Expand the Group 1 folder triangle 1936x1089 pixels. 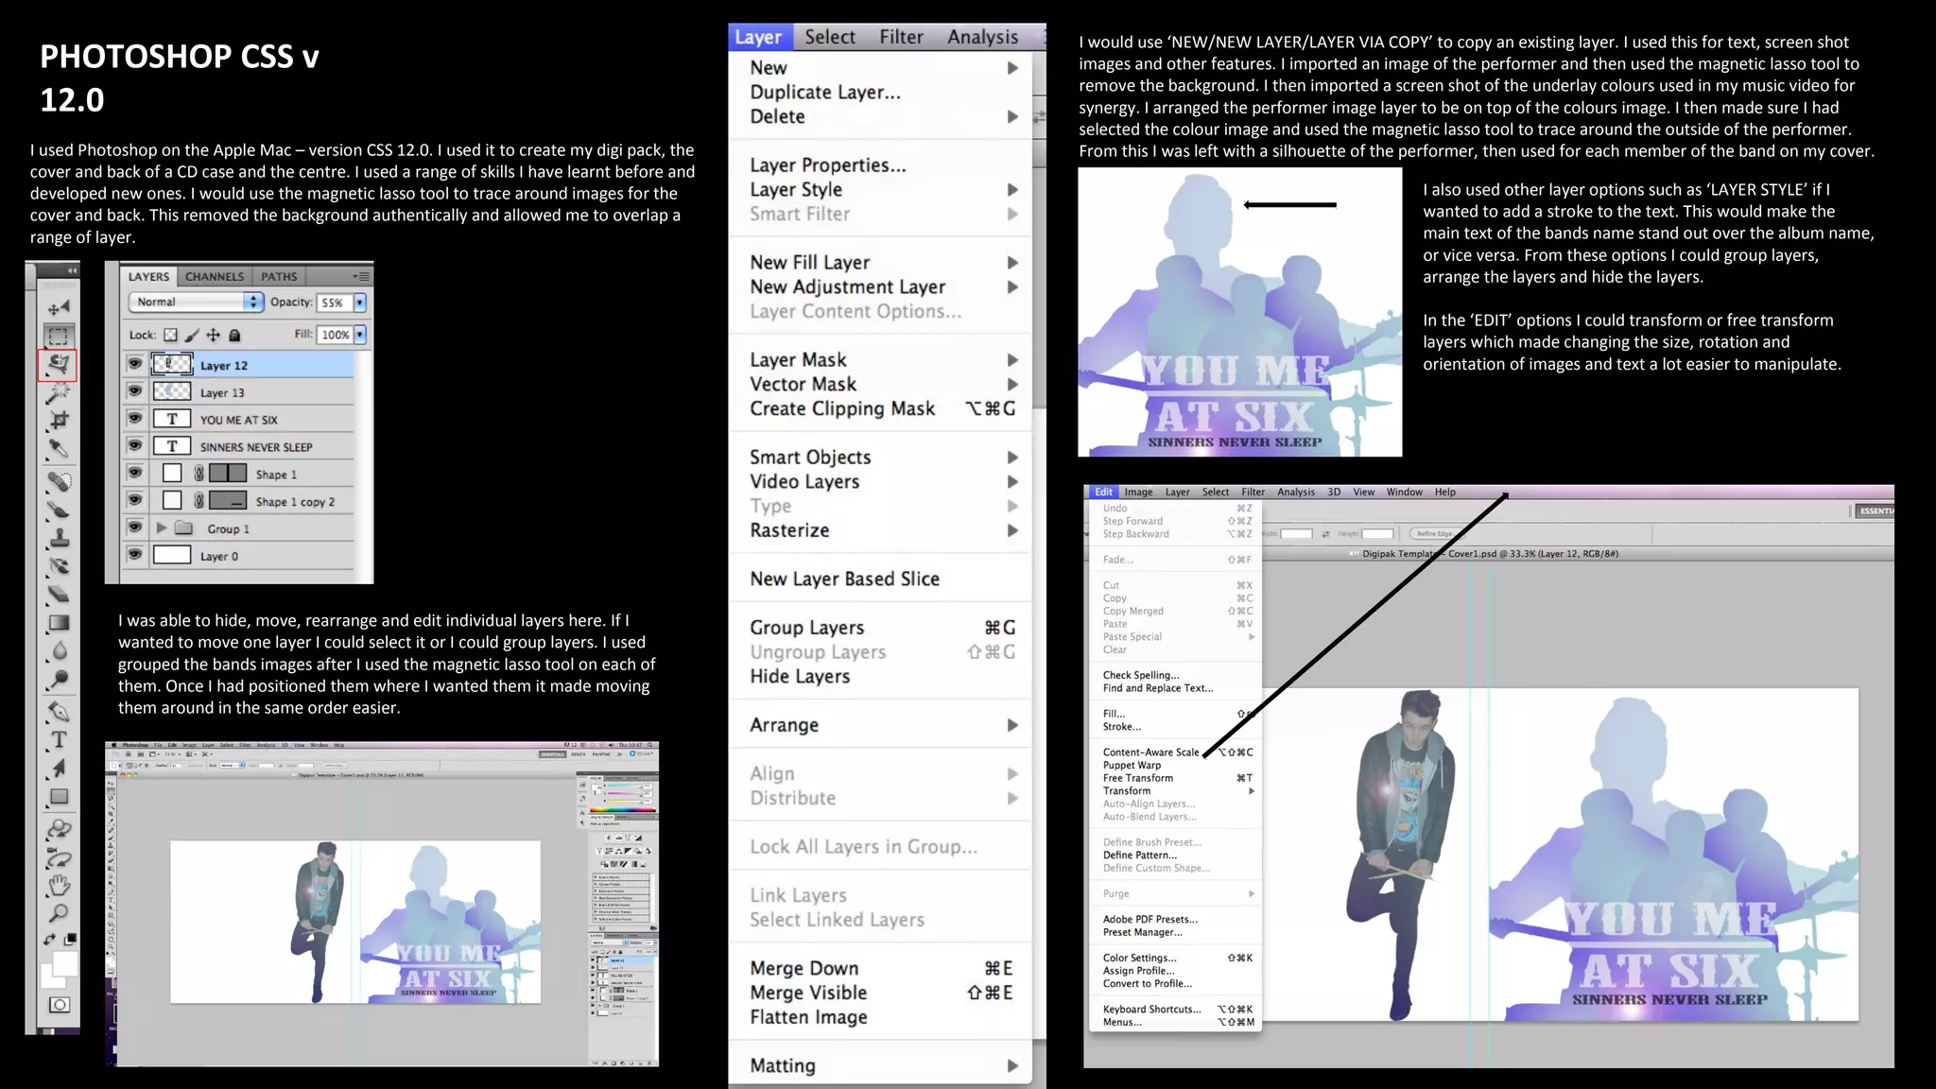162,527
